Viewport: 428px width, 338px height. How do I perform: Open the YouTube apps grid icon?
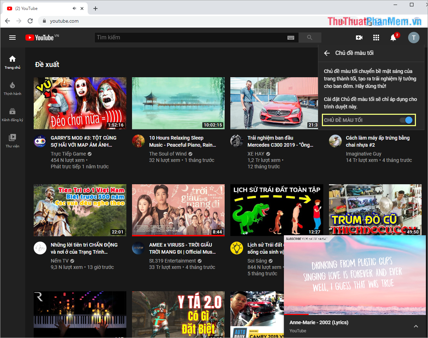376,38
